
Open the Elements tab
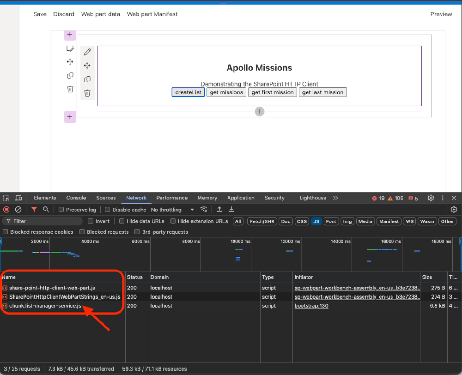point(45,198)
